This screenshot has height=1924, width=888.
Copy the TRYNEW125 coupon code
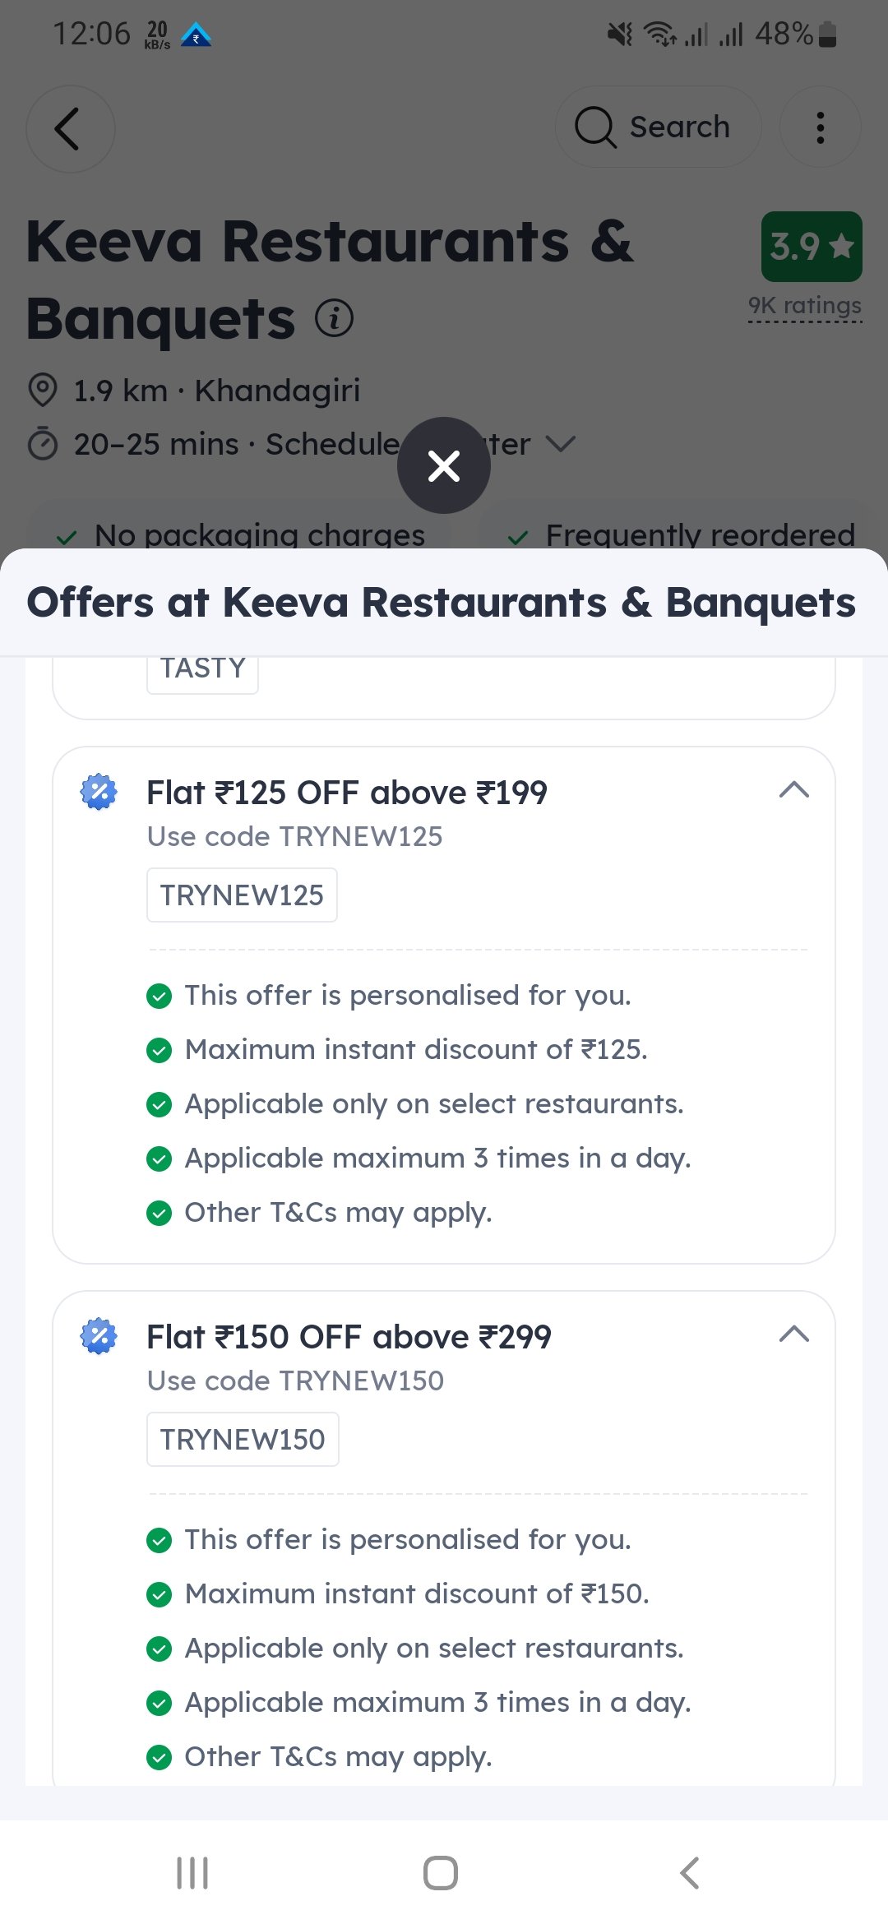point(242,895)
